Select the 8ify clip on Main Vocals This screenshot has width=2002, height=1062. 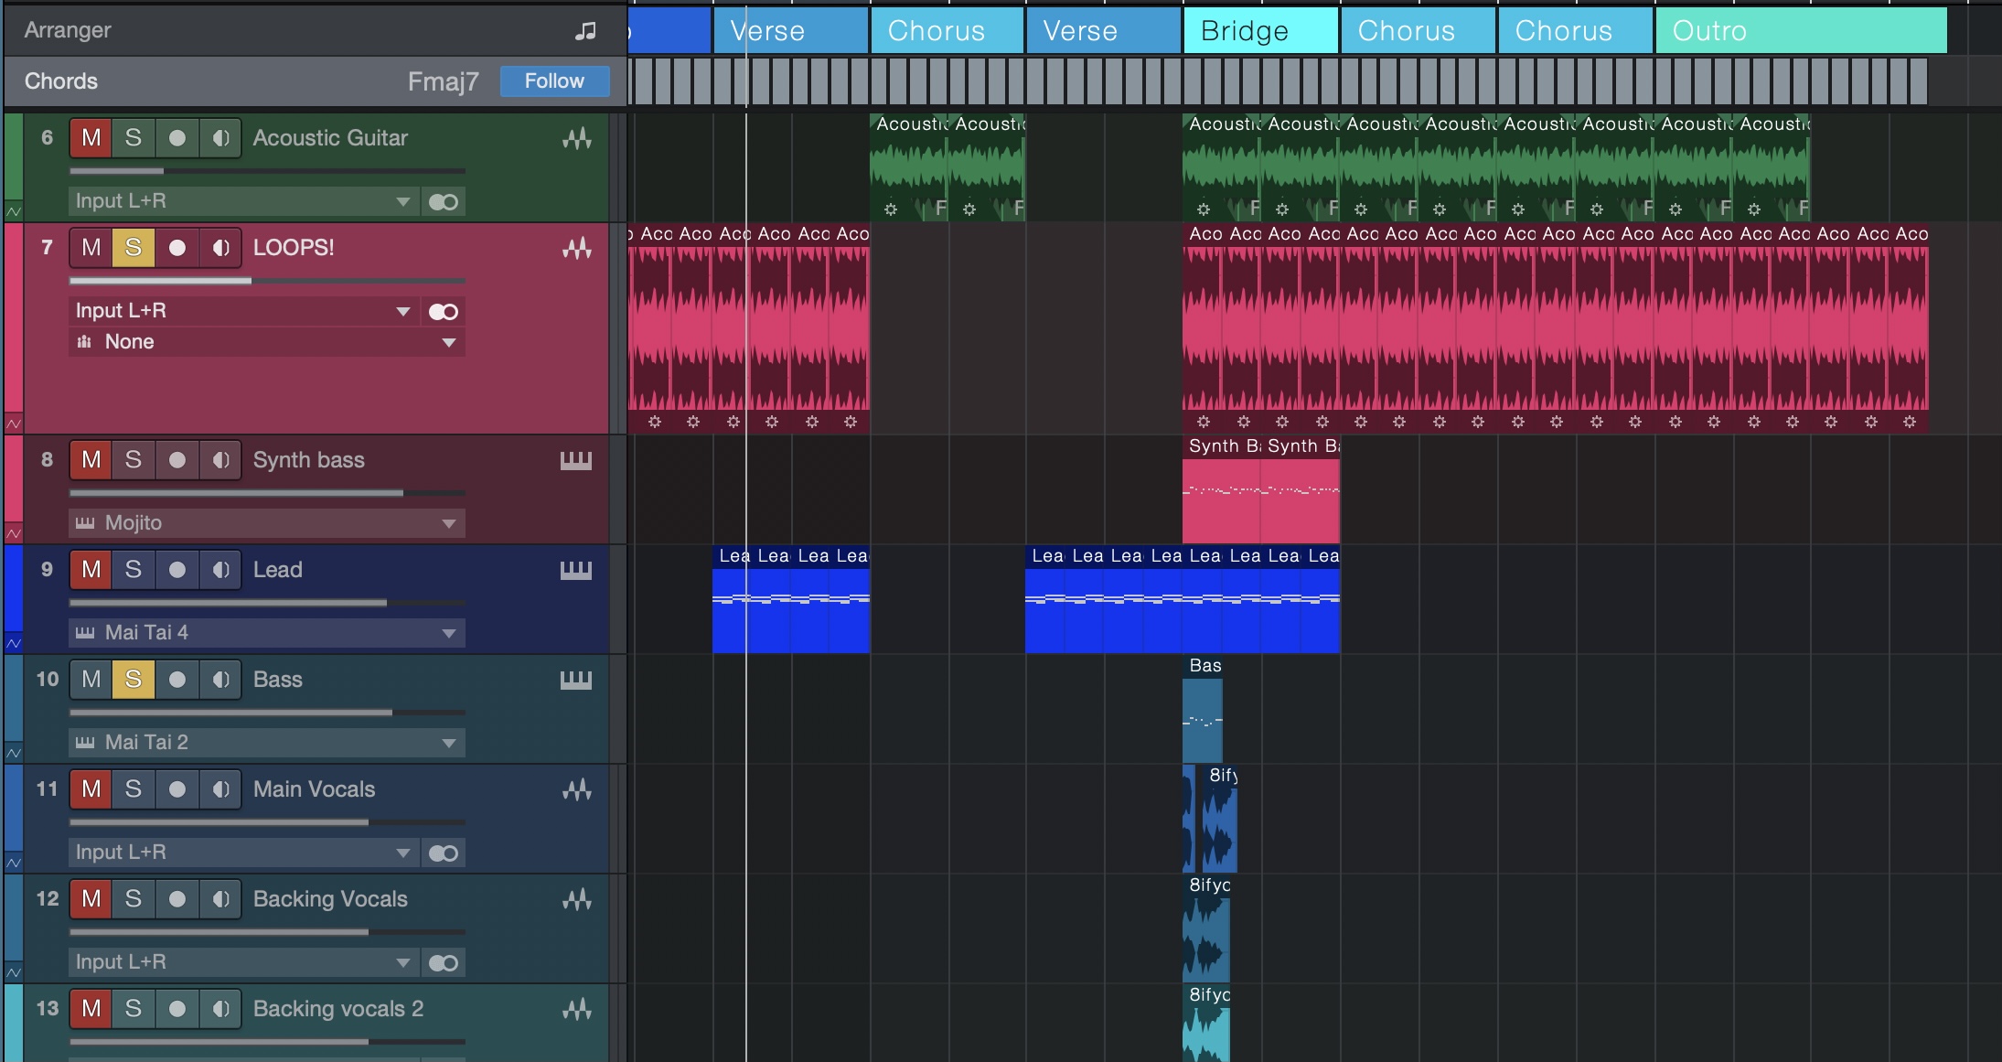coord(1219,819)
